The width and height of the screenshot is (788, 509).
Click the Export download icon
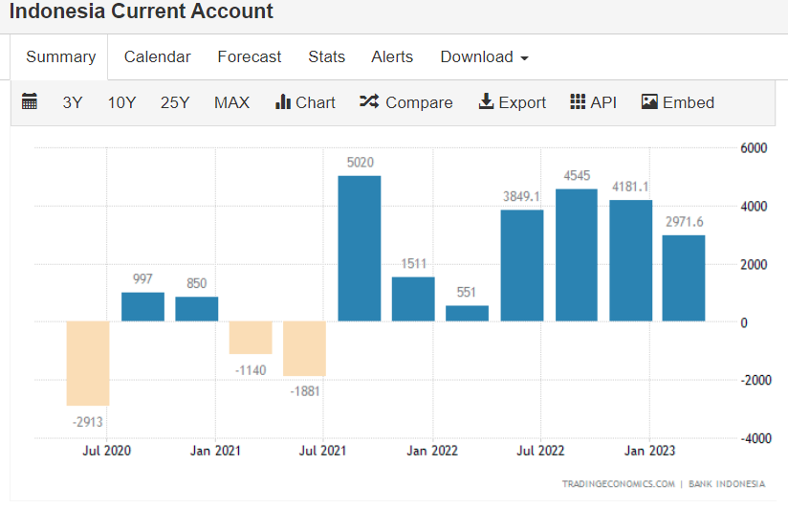[x=486, y=102]
